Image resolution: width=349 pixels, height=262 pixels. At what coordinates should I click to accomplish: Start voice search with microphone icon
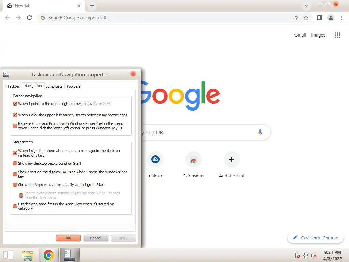coord(260,132)
